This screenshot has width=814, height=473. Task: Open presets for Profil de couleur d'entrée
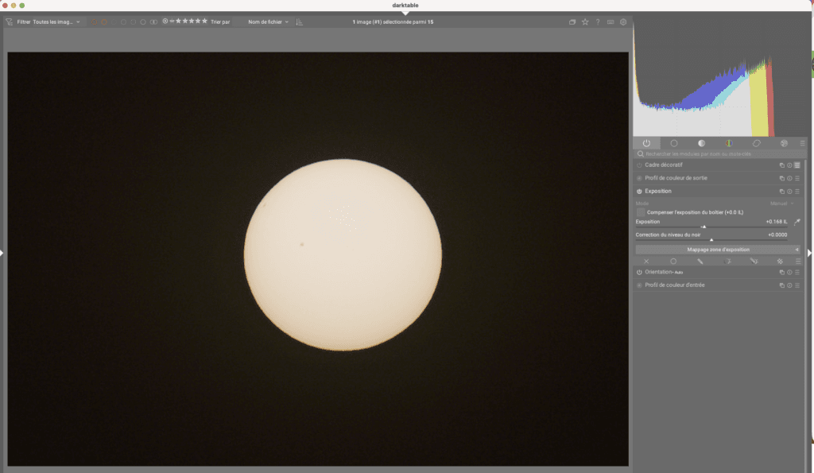click(x=797, y=285)
